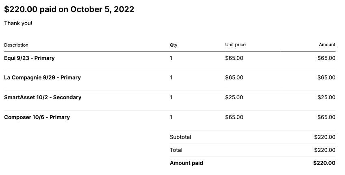Click the Unit price column header
345x175 pixels.
235,45
